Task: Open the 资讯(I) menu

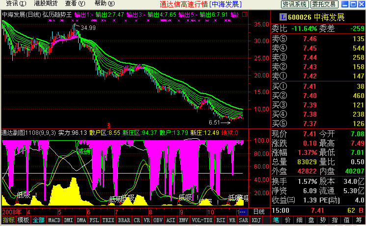Action: (x=16, y=3)
